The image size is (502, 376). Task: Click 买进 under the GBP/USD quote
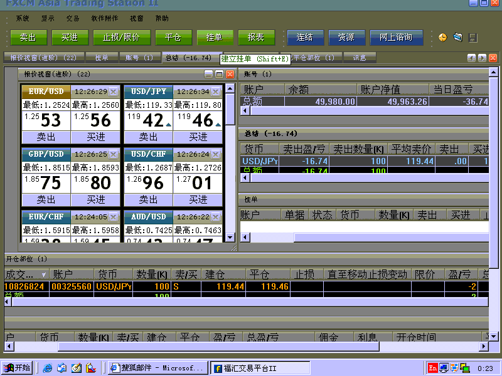click(x=96, y=199)
